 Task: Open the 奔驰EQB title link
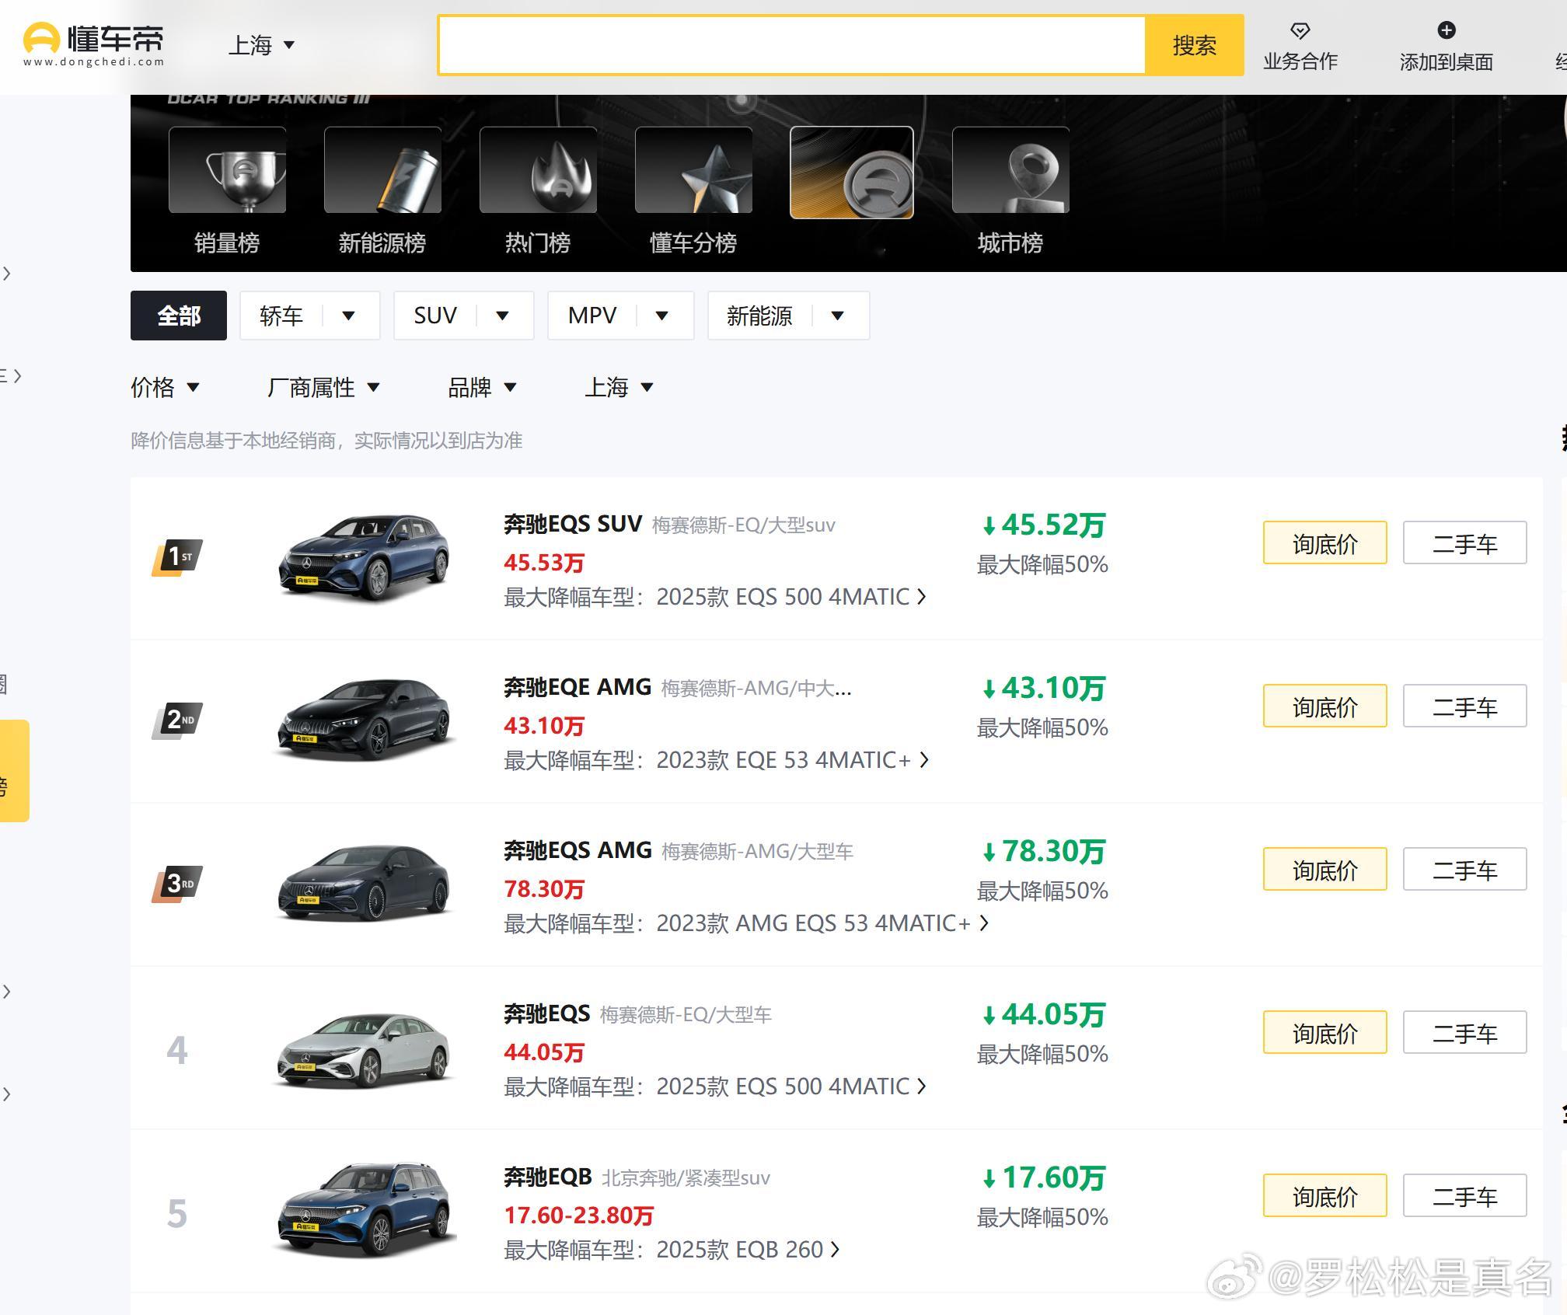click(548, 1177)
